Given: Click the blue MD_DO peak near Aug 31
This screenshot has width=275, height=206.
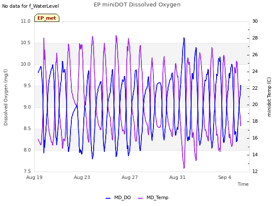Looking at the screenshot, I should pyautogui.click(x=184, y=38).
